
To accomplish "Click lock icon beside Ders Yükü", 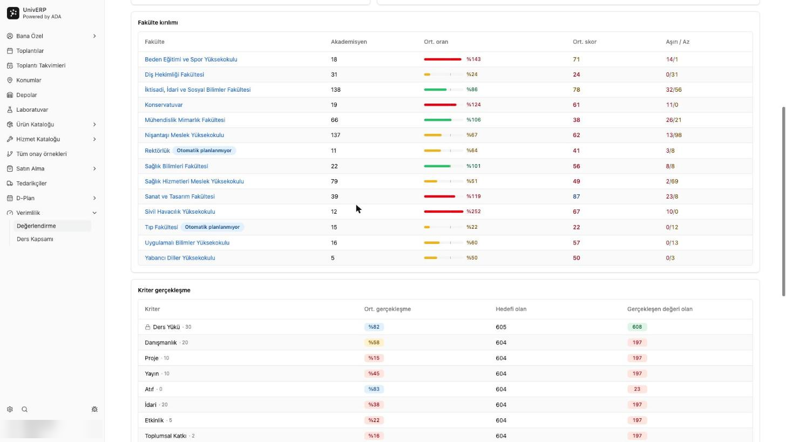I will pos(147,327).
